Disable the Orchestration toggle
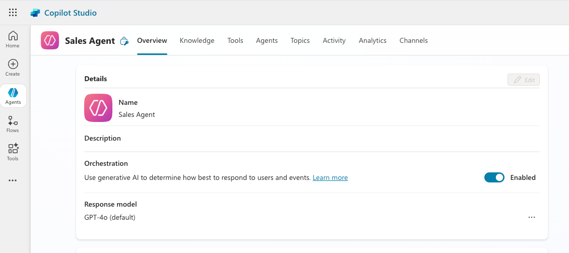 click(x=494, y=177)
